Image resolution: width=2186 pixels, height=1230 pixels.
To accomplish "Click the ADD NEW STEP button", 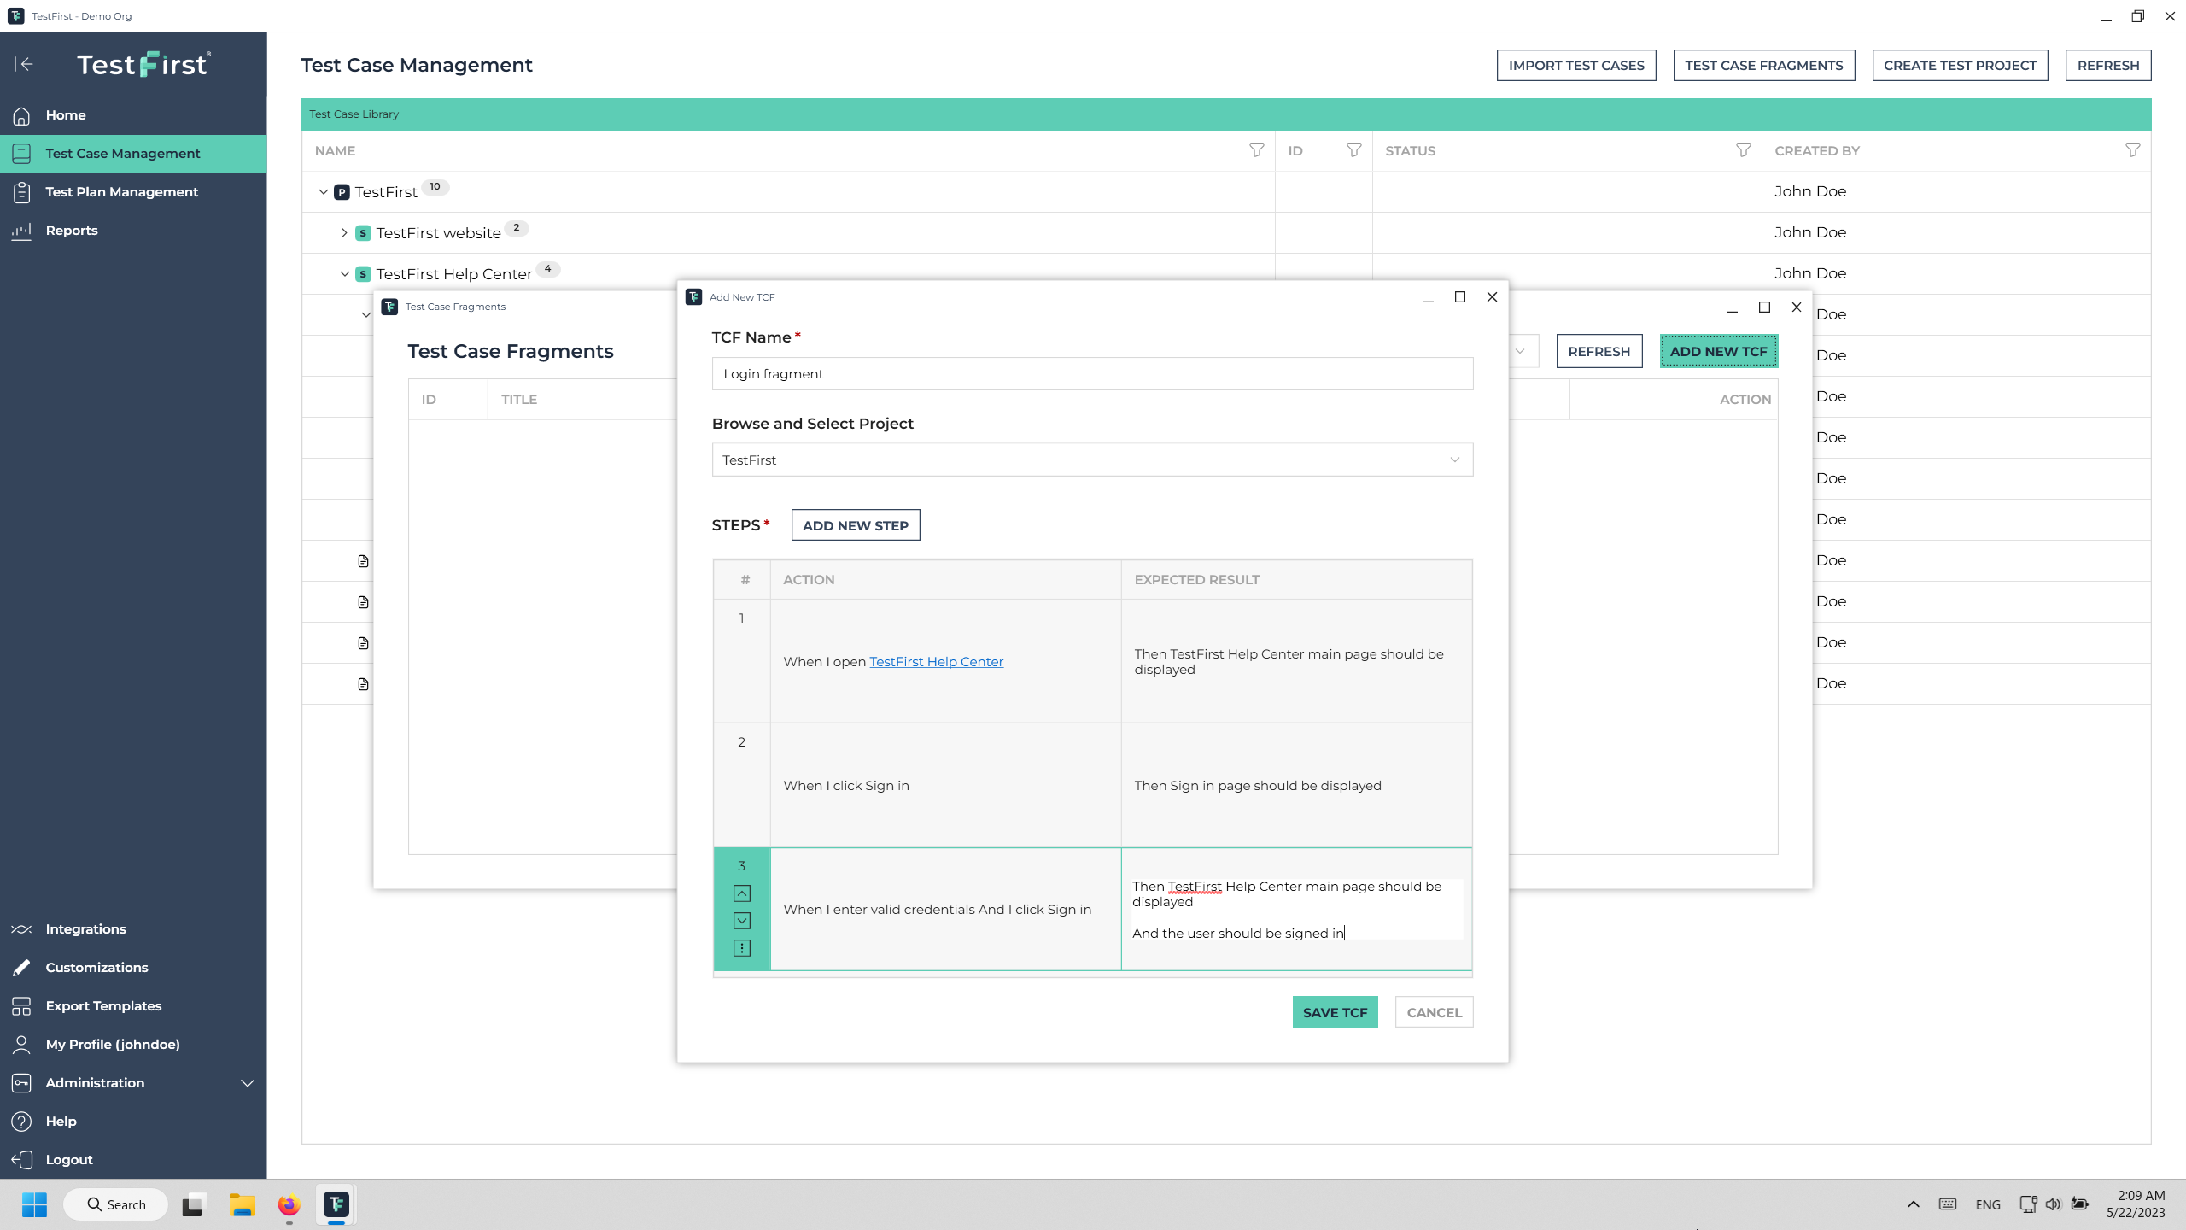I will tap(855, 525).
